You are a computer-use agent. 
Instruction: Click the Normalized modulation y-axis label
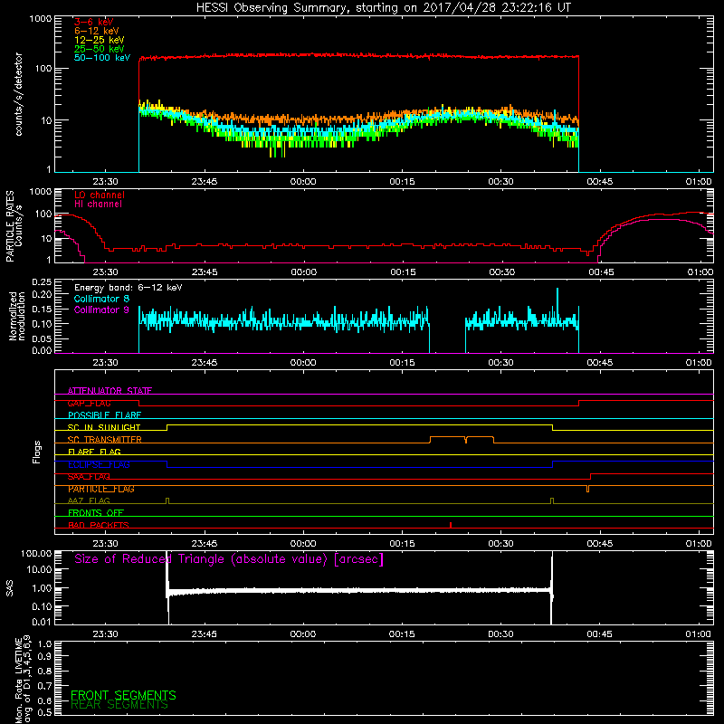click(17, 316)
